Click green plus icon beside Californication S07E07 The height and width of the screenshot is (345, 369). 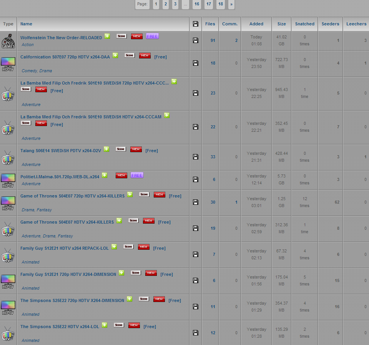coord(115,55)
